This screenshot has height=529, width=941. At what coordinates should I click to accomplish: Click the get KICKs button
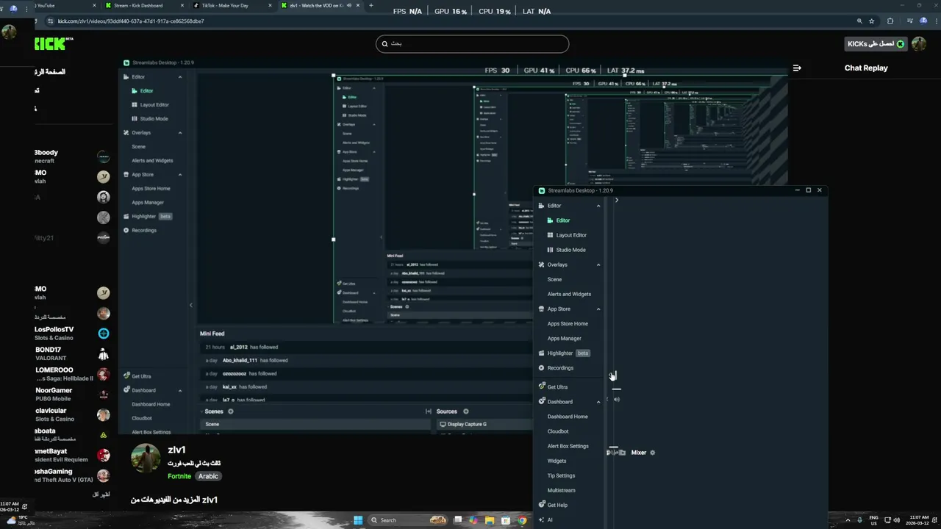point(876,44)
